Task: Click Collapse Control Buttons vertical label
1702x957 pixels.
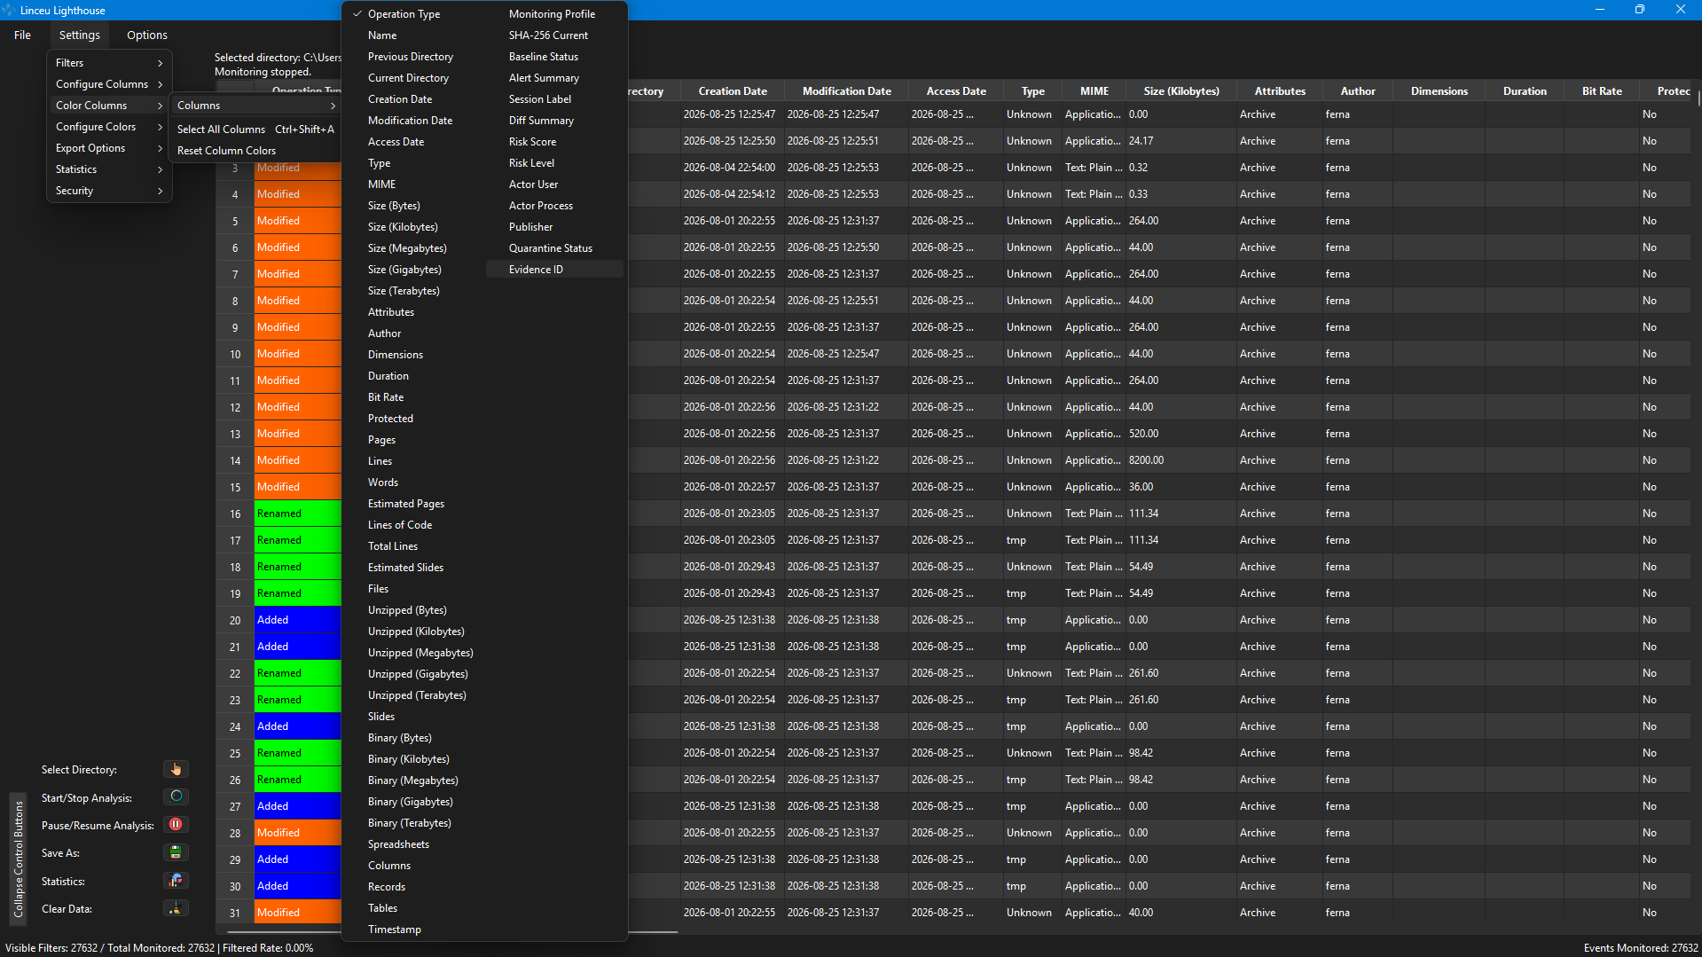Action: 19,859
